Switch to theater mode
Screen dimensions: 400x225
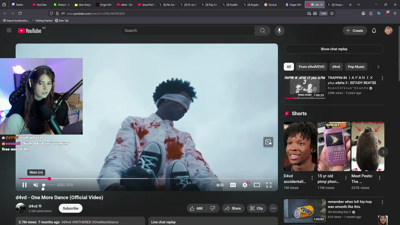257,185
